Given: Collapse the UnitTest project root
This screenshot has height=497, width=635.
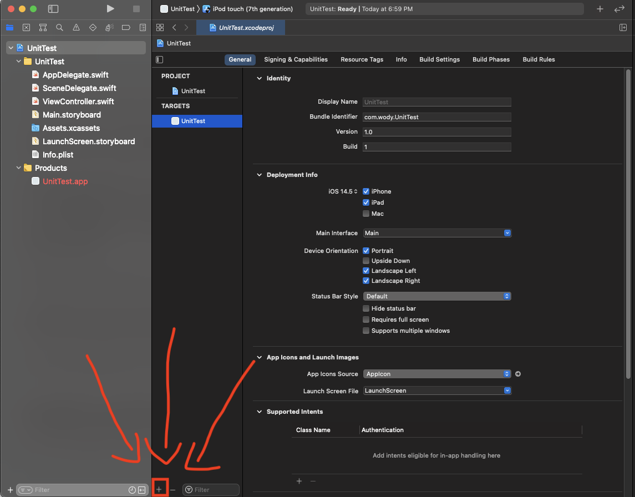Looking at the screenshot, I should tap(11, 48).
